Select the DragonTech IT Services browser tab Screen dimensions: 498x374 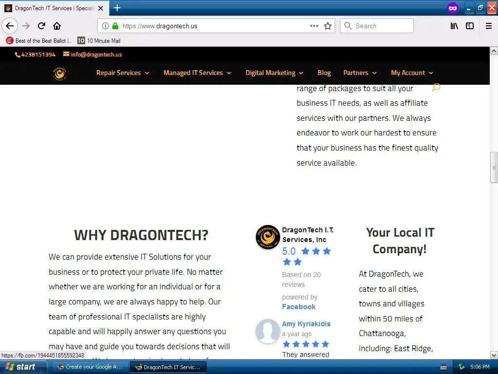pos(54,8)
